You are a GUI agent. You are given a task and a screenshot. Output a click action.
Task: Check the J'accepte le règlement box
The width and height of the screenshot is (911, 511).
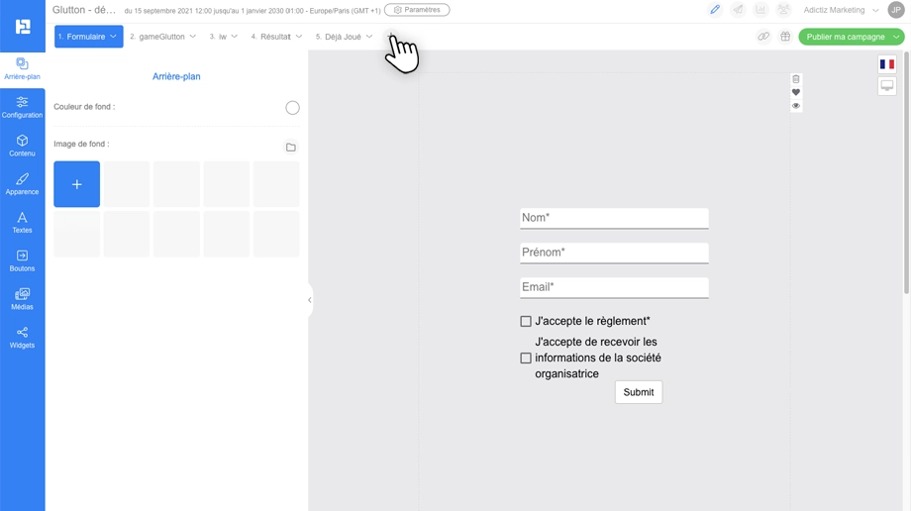click(x=526, y=322)
